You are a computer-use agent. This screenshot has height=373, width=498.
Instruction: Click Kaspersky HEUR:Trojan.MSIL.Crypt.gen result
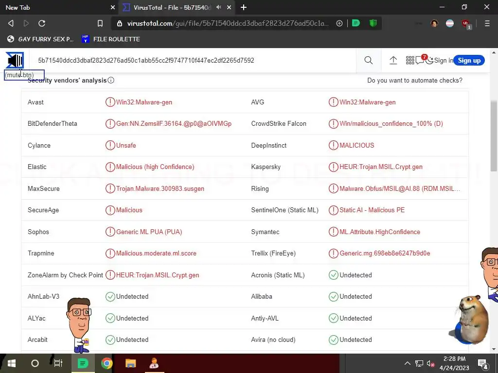(x=381, y=167)
